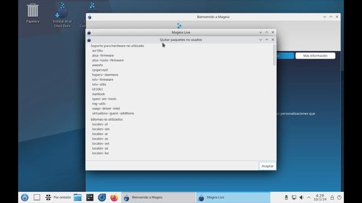Select the numlock package row
Screen dimensions: 362x203
[x=98, y=94]
